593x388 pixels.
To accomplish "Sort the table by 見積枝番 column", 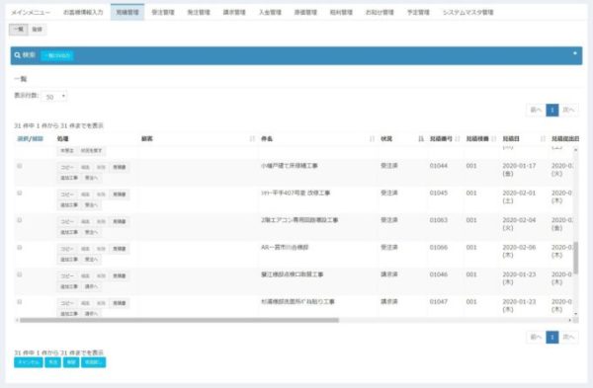I will click(x=480, y=138).
